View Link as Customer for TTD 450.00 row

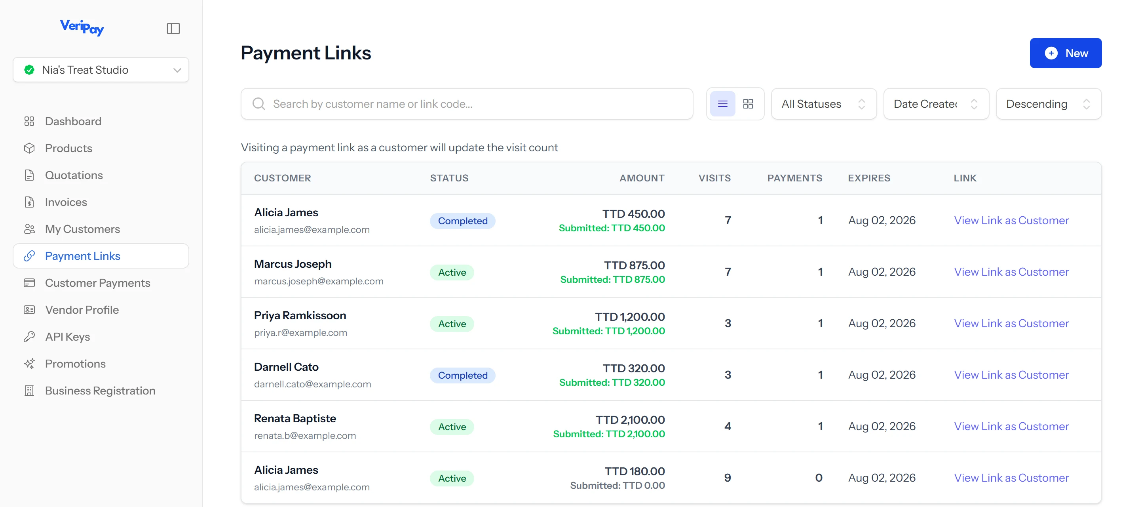tap(1011, 221)
